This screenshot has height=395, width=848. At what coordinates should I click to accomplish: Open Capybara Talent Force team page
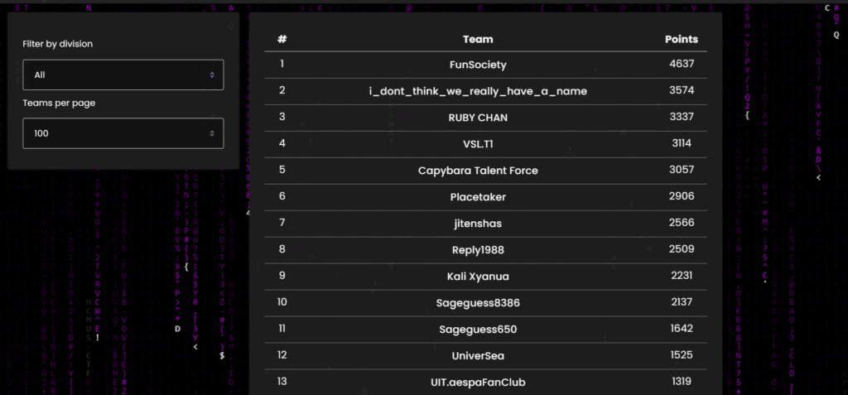pyautogui.click(x=478, y=170)
